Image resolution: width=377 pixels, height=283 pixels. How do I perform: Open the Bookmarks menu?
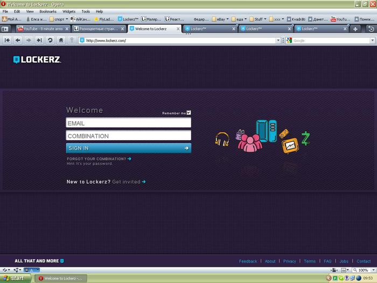click(48, 11)
